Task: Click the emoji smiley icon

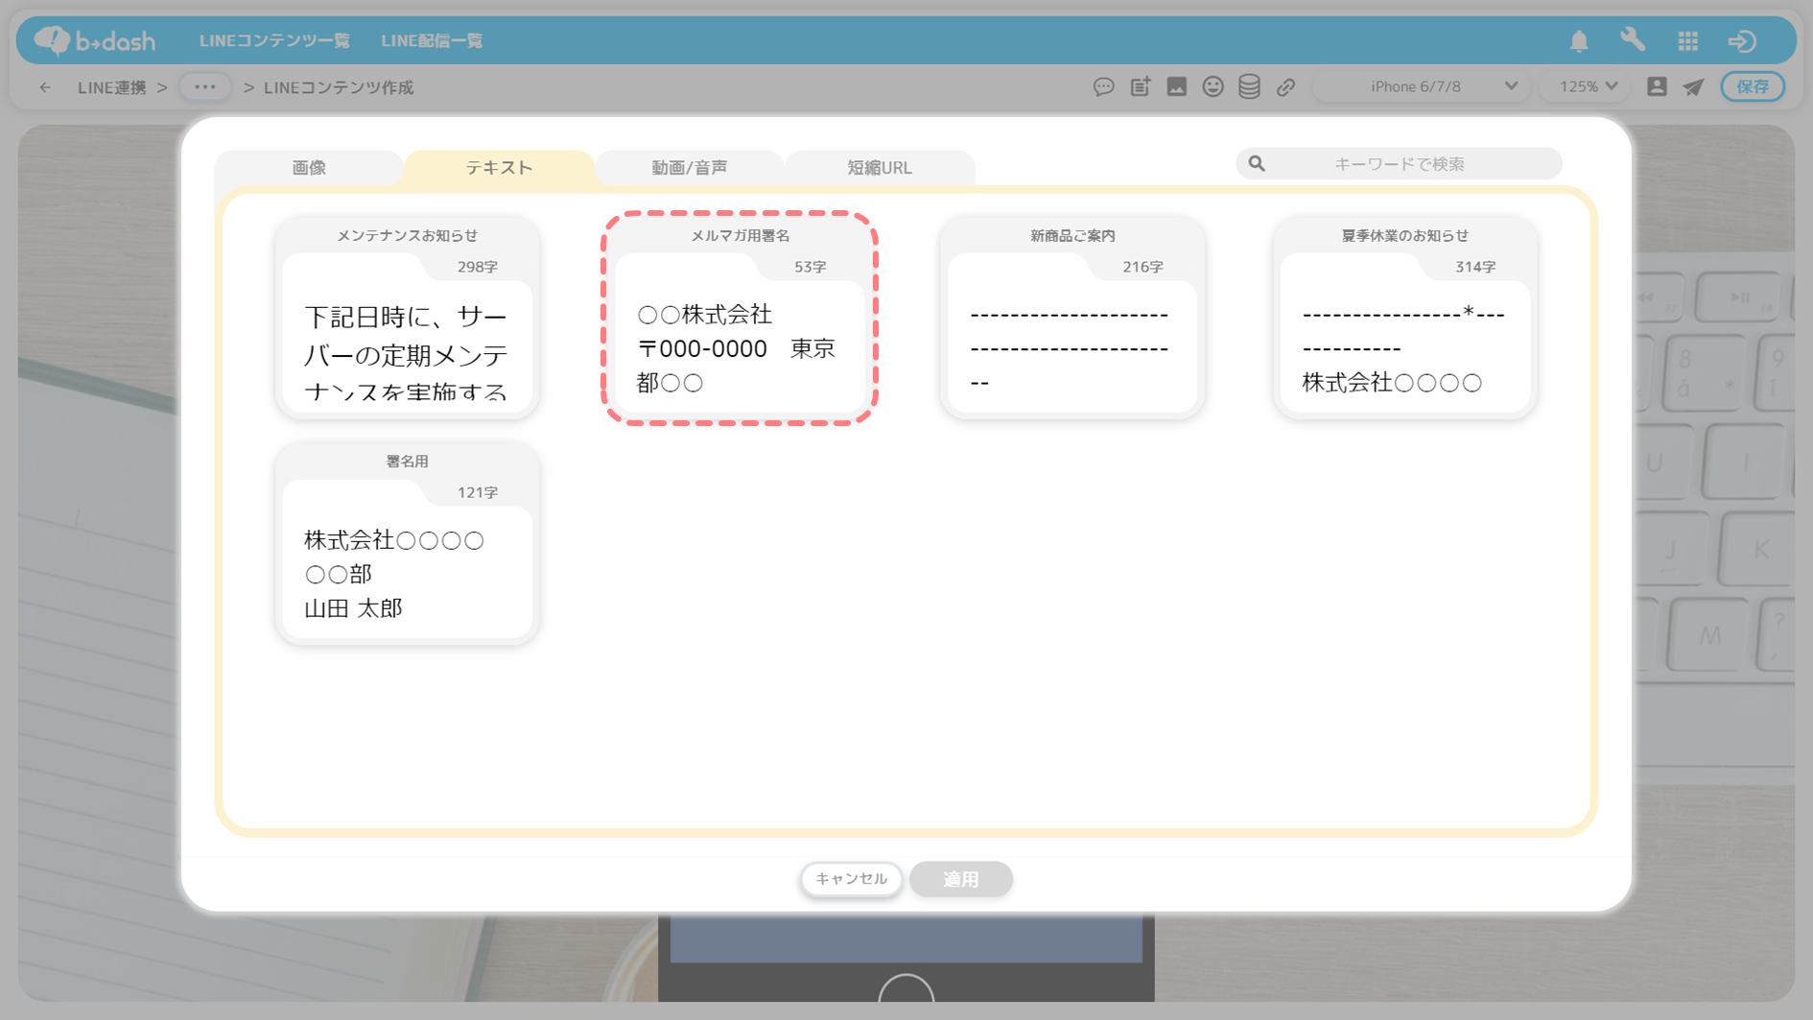Action: [x=1213, y=86]
